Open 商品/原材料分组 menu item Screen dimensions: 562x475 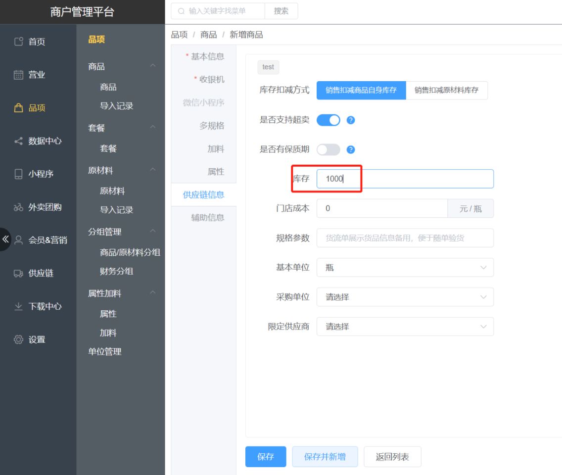click(x=130, y=253)
